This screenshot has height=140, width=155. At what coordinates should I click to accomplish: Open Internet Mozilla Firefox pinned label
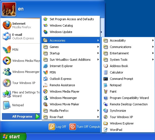(x=22, y=25)
